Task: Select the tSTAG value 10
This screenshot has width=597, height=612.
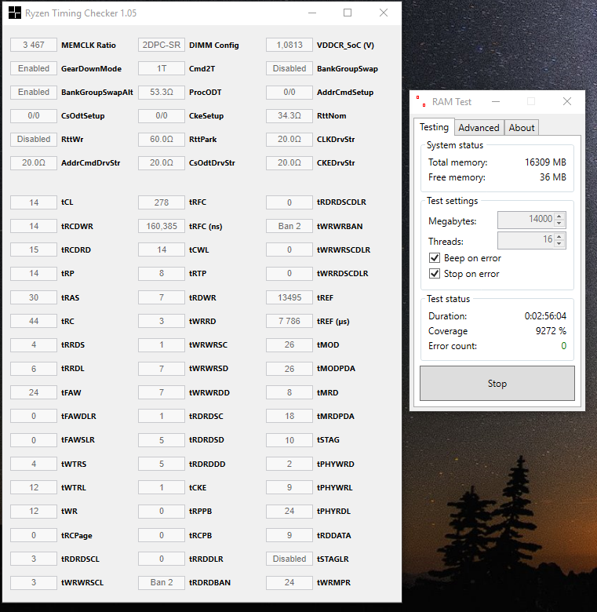Action: (x=289, y=440)
